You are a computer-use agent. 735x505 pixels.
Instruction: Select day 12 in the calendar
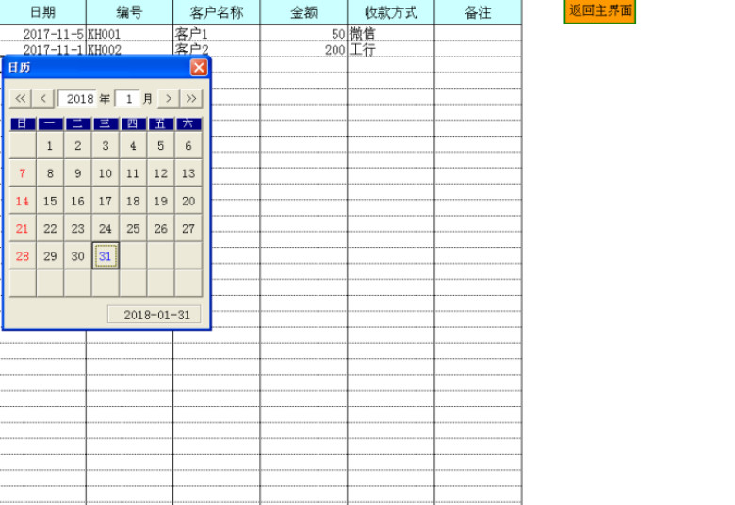(x=160, y=173)
